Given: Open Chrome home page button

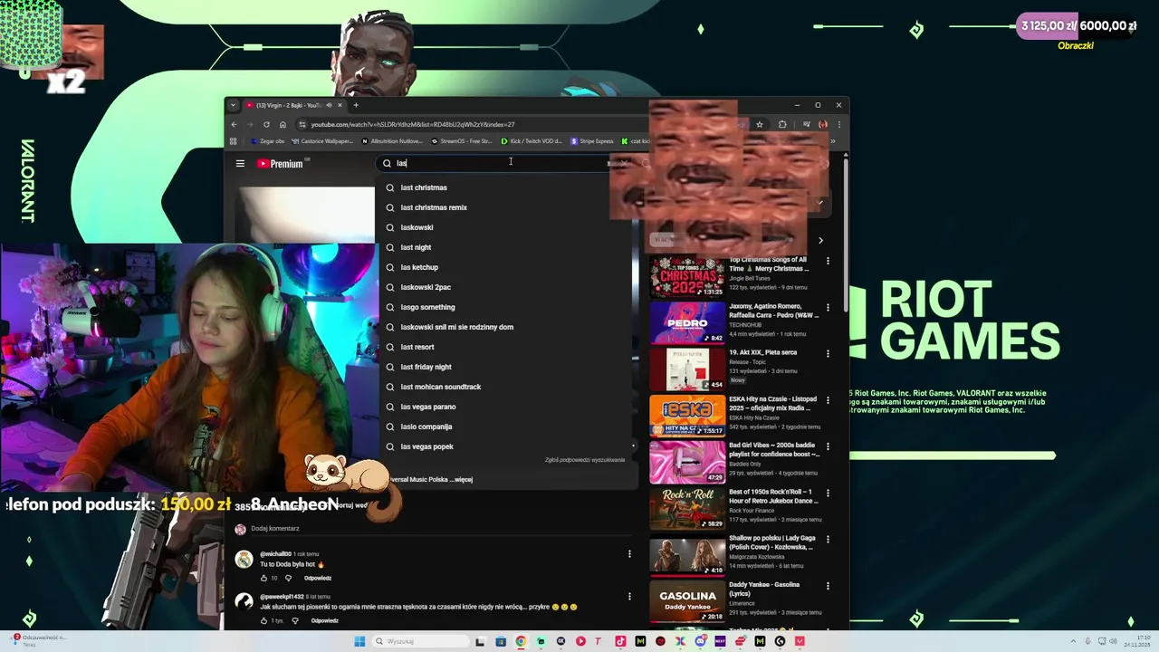Looking at the screenshot, I should click(x=283, y=124).
